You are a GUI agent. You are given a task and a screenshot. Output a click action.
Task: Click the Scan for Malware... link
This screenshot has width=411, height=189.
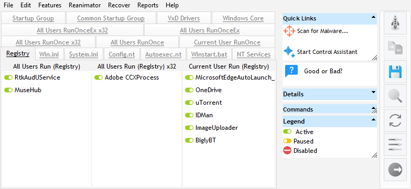coord(322,31)
